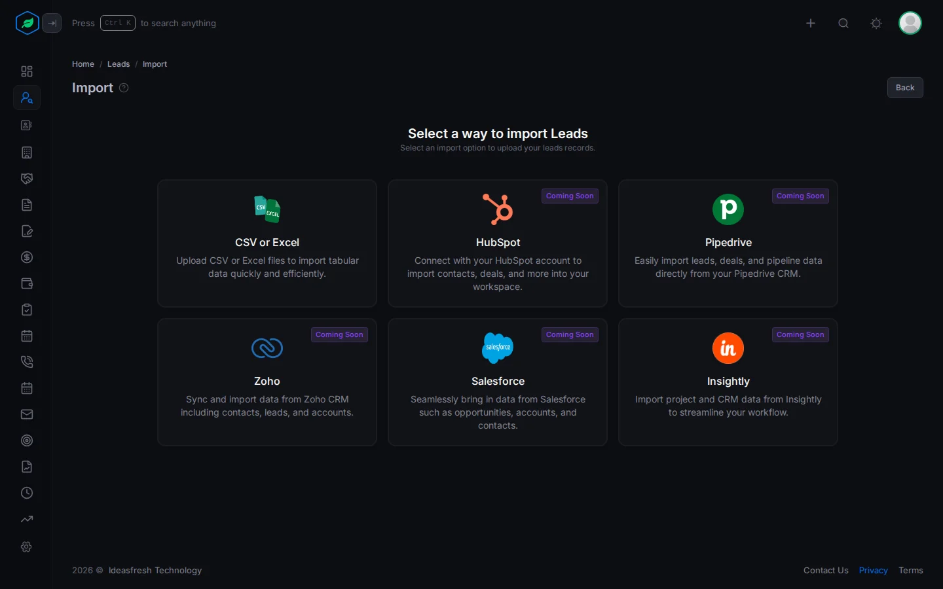Viewport: 943px width, 589px height.
Task: Click the target goals sidebar icon
Action: [27, 440]
